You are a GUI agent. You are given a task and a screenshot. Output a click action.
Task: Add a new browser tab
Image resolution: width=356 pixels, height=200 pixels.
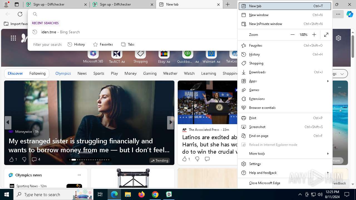pos(228,4)
